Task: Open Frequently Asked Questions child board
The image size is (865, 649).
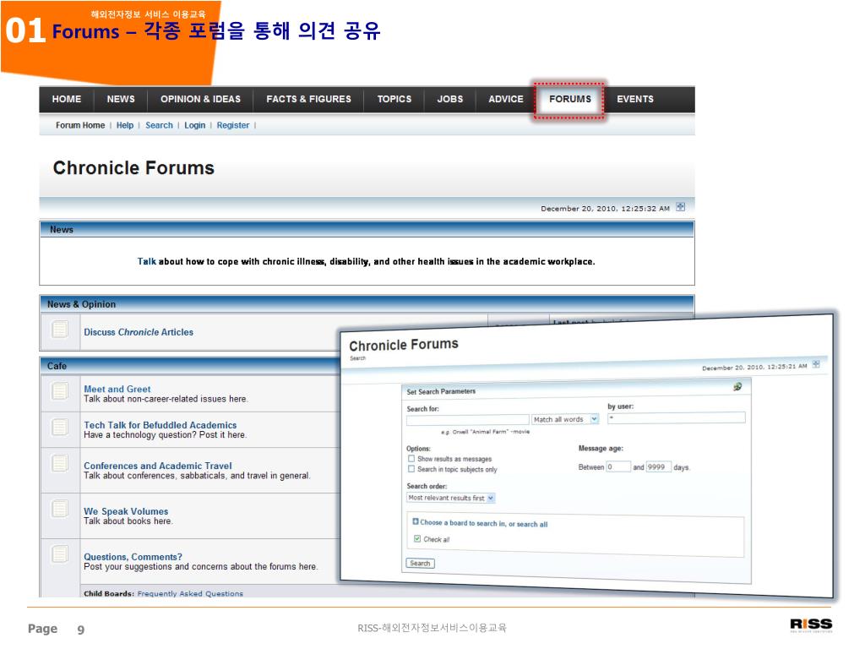Action: (x=190, y=594)
